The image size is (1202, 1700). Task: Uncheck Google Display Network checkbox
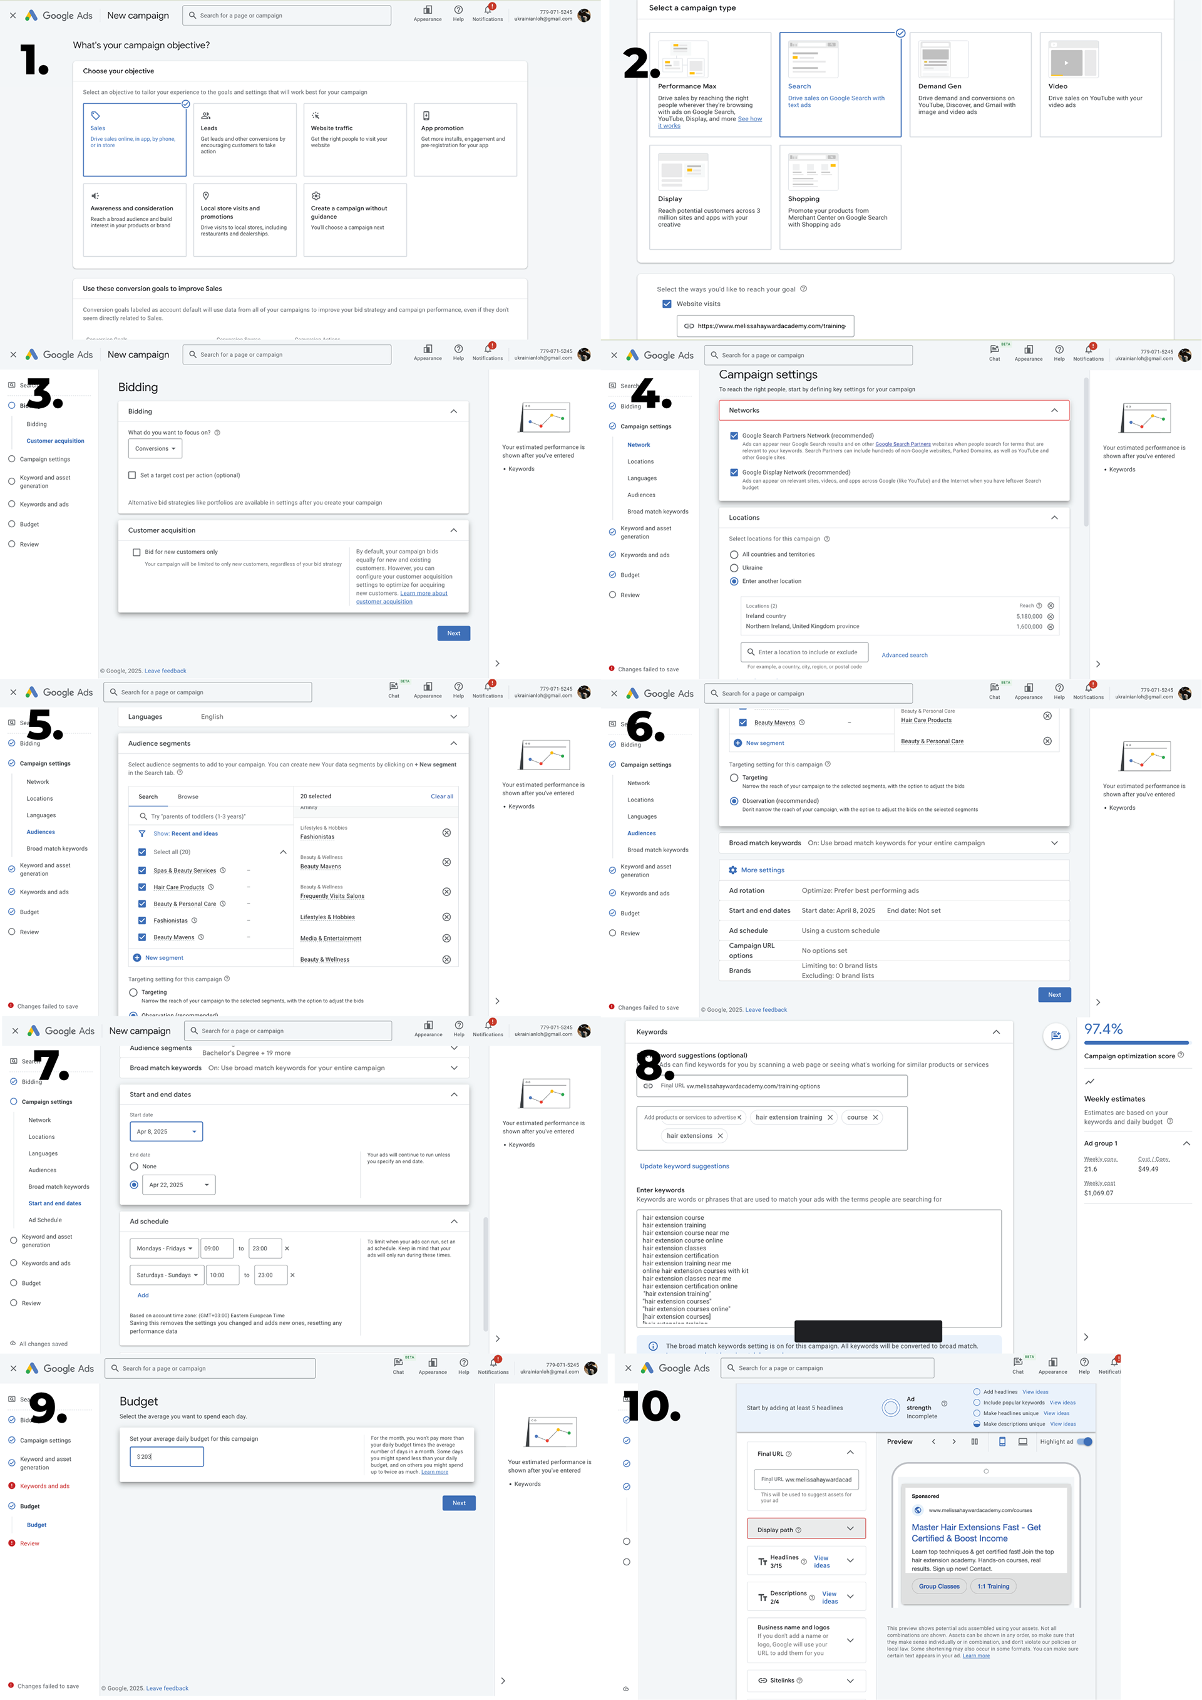pos(734,472)
